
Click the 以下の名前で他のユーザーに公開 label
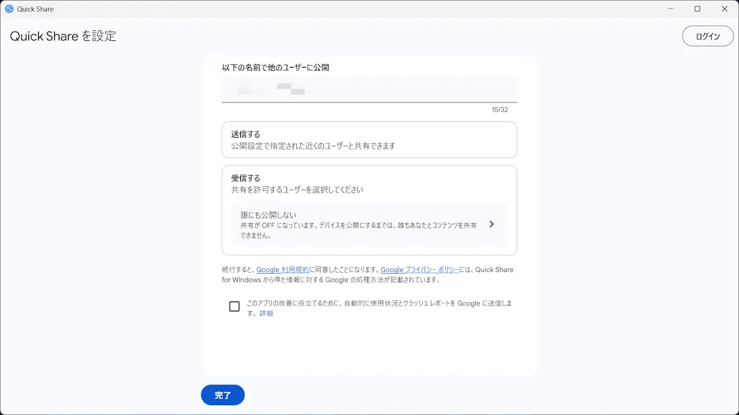coord(275,67)
